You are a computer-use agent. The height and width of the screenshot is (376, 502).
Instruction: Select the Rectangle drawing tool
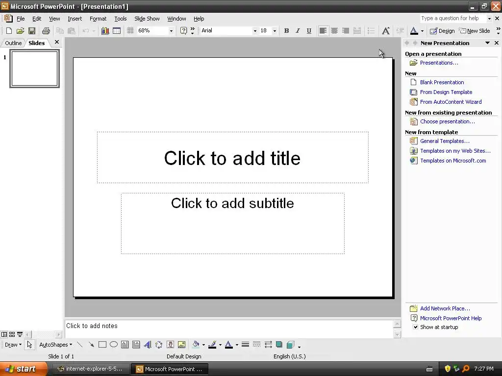pyautogui.click(x=102, y=345)
